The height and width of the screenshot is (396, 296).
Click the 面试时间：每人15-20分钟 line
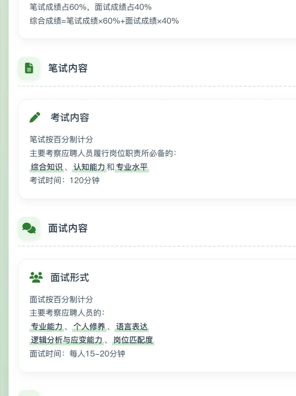[x=77, y=354]
